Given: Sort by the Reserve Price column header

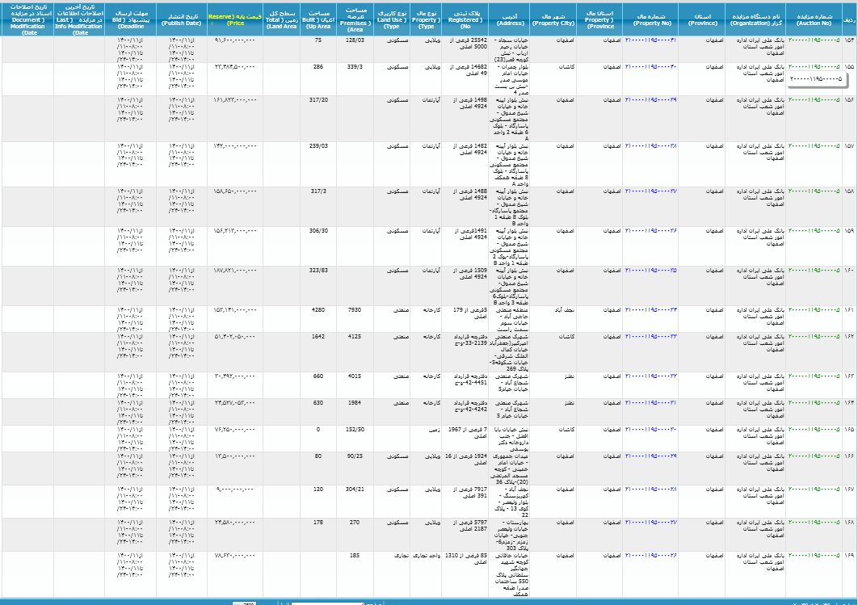Looking at the screenshot, I should 234,19.
